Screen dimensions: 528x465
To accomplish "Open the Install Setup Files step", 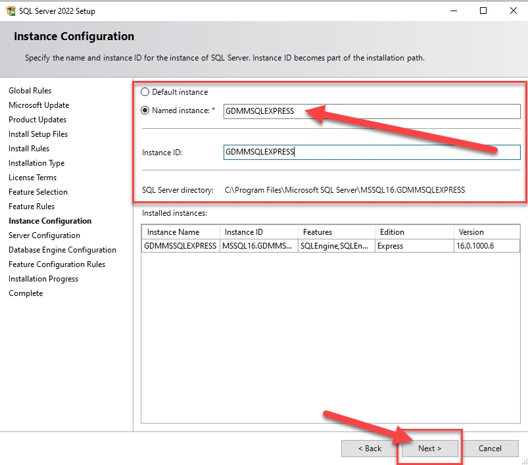I will (38, 134).
